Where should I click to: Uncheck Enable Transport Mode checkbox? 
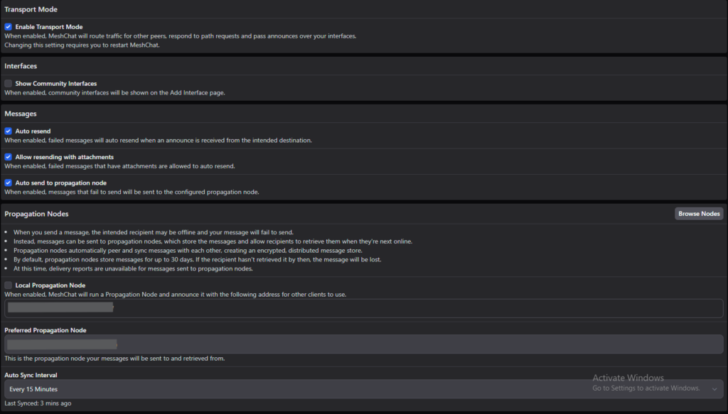(x=9, y=27)
